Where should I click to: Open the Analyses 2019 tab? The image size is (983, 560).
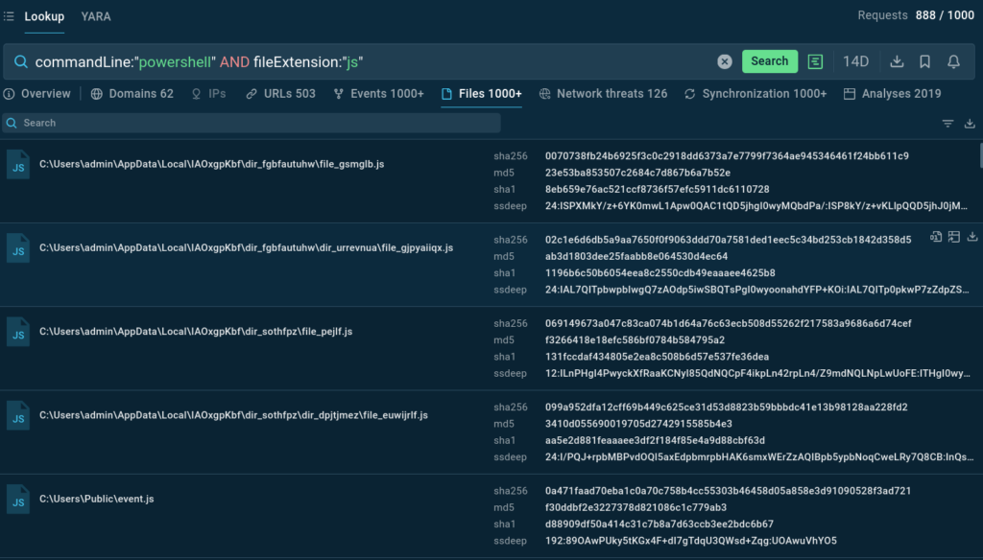point(892,94)
